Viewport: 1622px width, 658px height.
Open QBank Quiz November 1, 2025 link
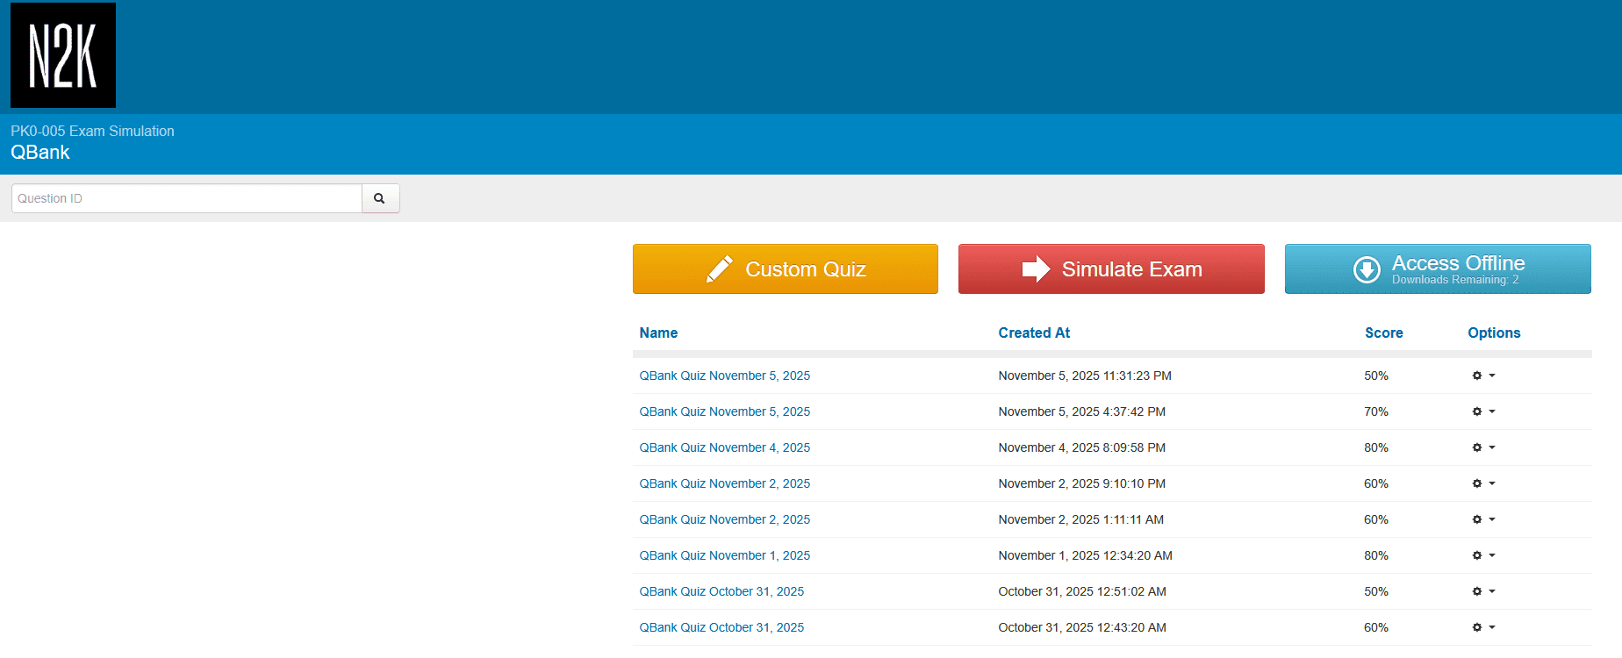[724, 555]
